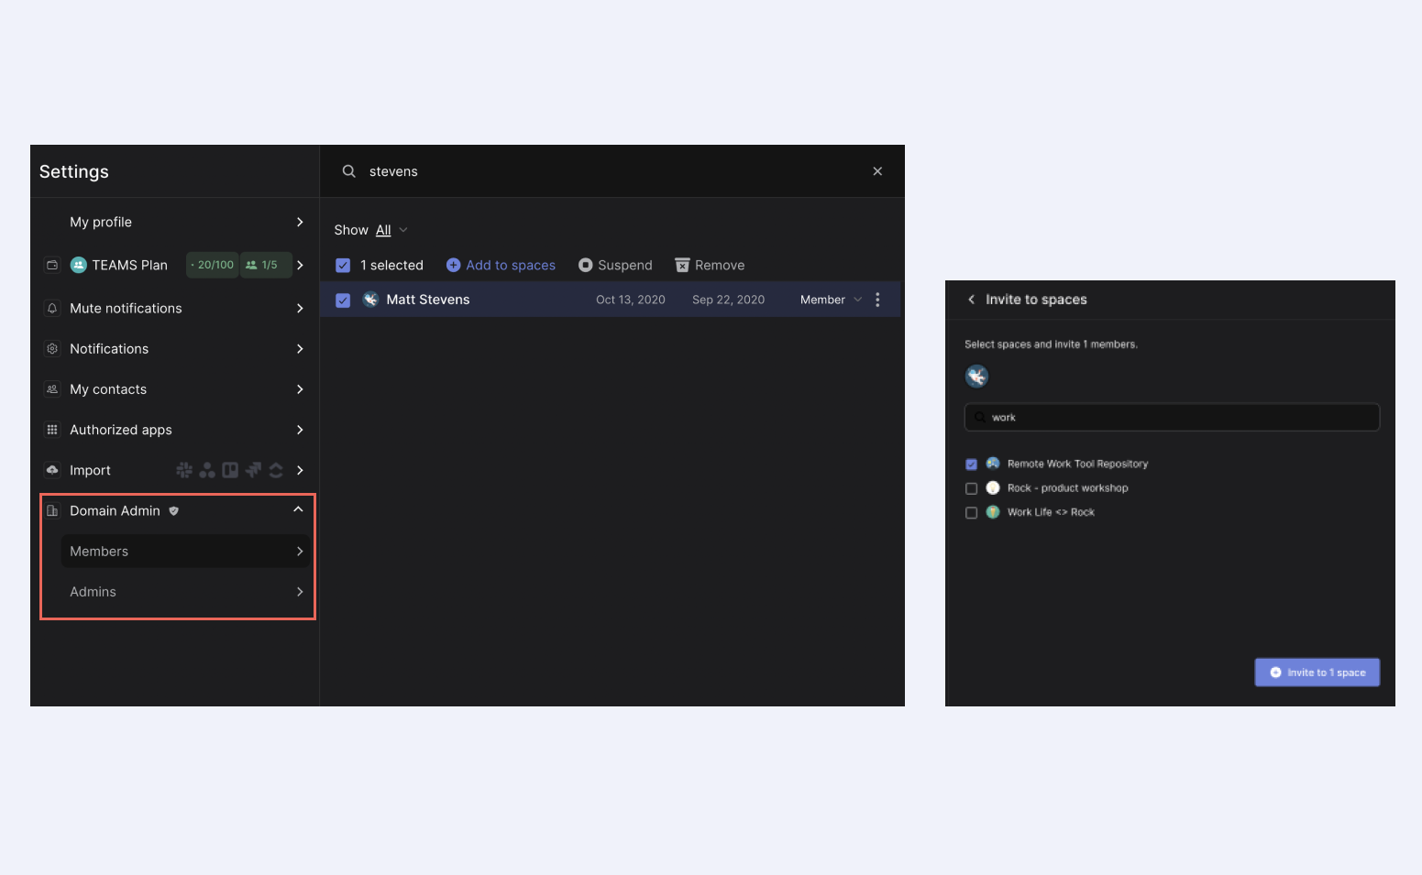
Task: Click the Remove trash icon
Action: (x=682, y=265)
